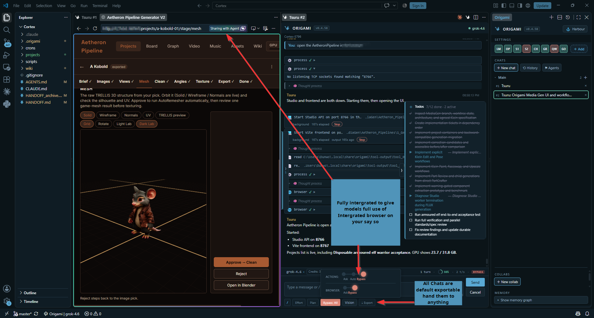The height and width of the screenshot is (318, 594).
Task: Open Source Control view with 441 badge
Action: pyautogui.click(x=7, y=43)
